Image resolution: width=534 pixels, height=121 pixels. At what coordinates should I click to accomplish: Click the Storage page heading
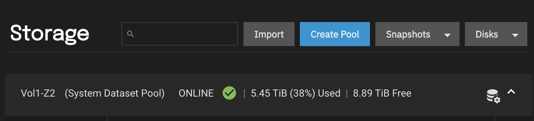pos(50,34)
